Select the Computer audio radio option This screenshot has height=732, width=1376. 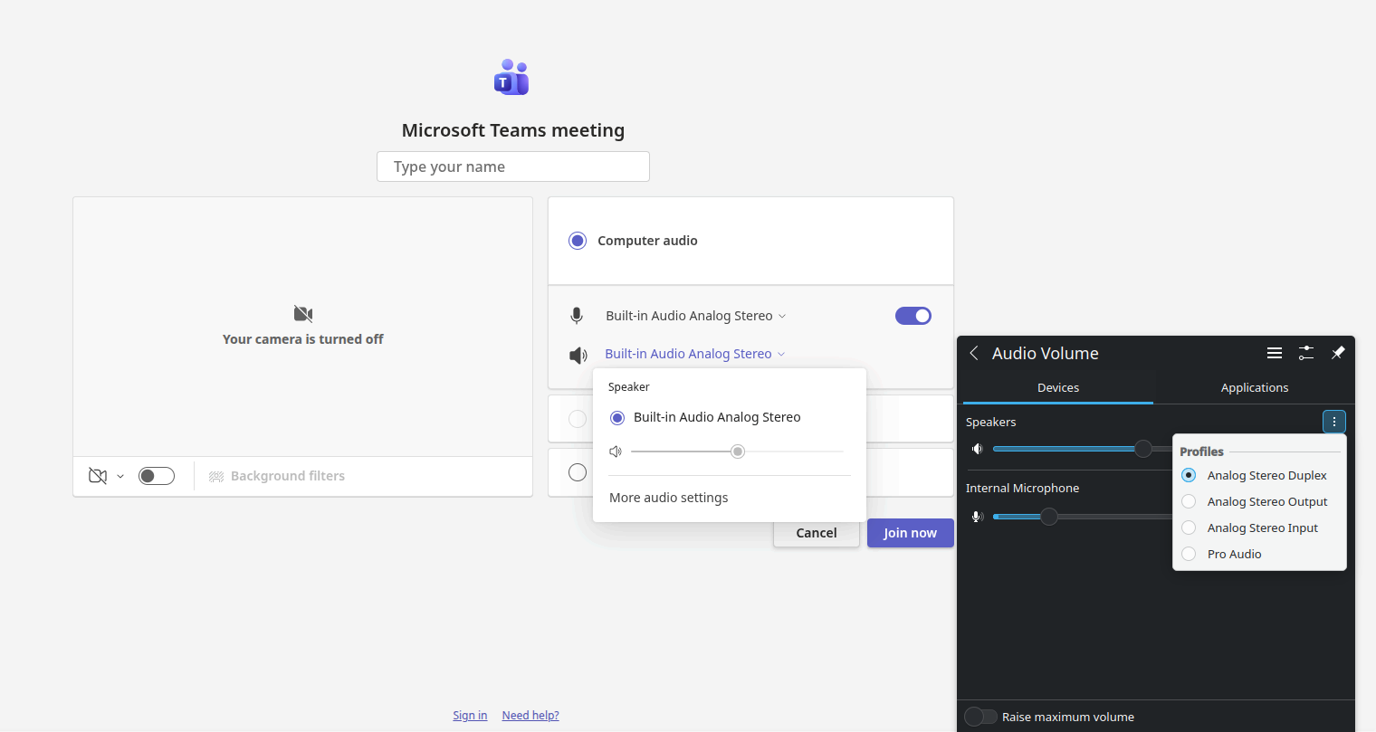[x=578, y=241]
